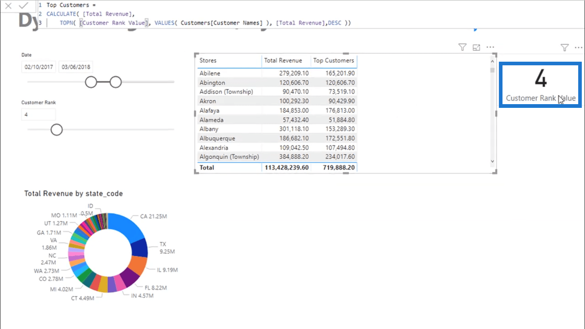
Task: Click Top Customers total 719,888.20
Action: [x=339, y=167]
